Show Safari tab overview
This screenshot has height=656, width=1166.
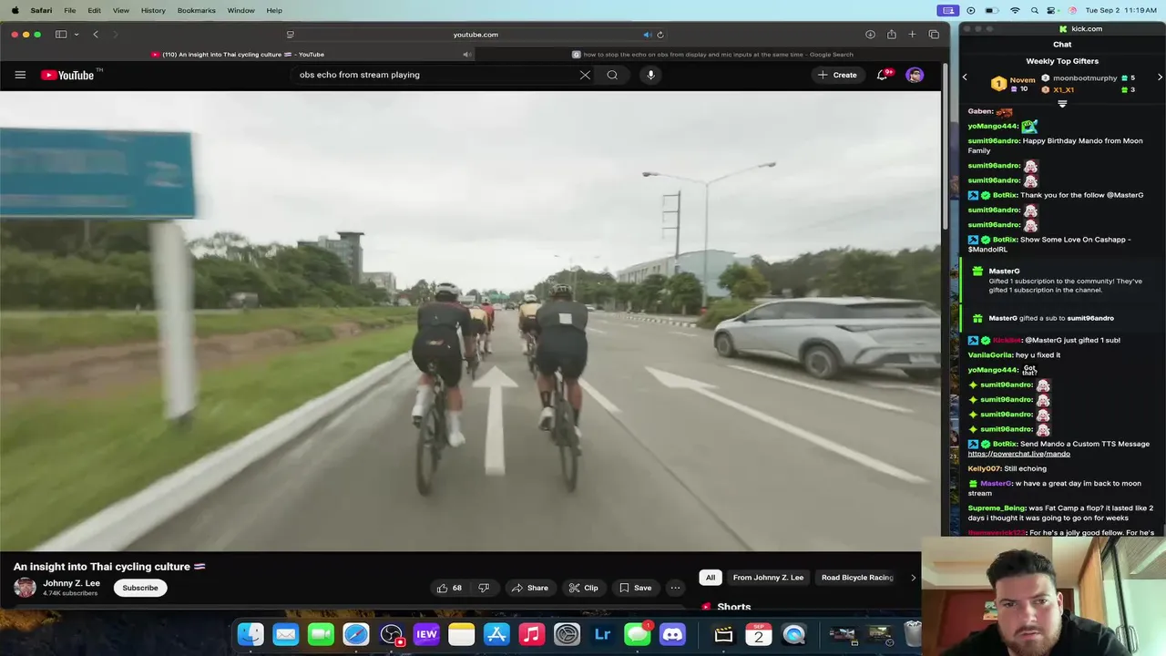pos(934,35)
